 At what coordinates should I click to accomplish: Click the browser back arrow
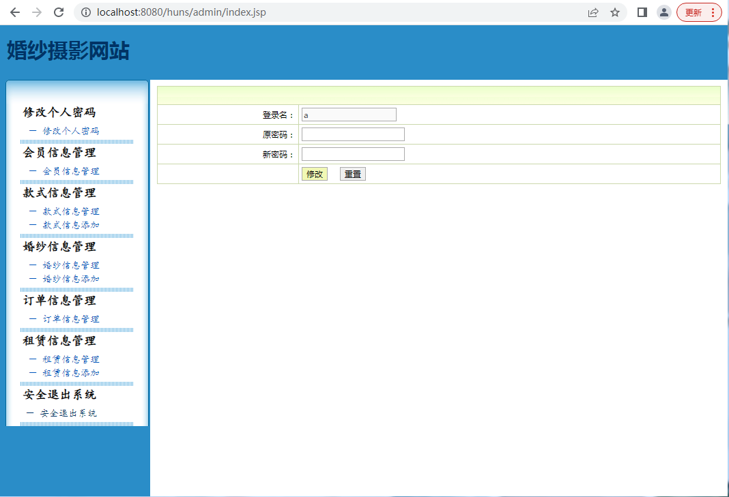[x=15, y=12]
